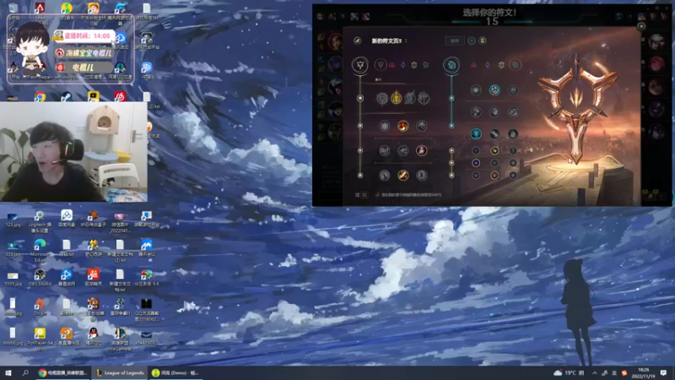The height and width of the screenshot is (380, 675).
Task: Open Steam desktop shortcut
Action: click(67, 97)
